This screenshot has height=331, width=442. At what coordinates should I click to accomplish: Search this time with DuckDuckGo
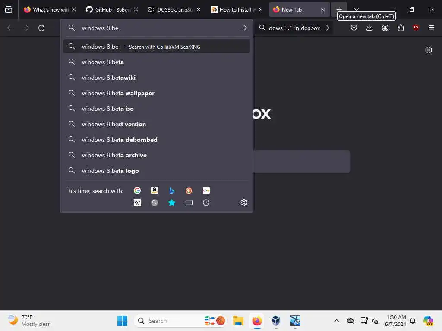189,190
